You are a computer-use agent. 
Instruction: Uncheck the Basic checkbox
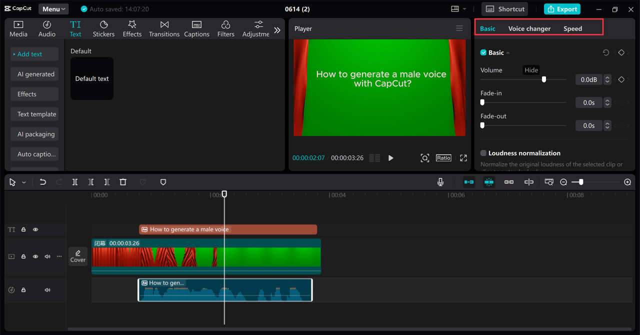point(483,52)
